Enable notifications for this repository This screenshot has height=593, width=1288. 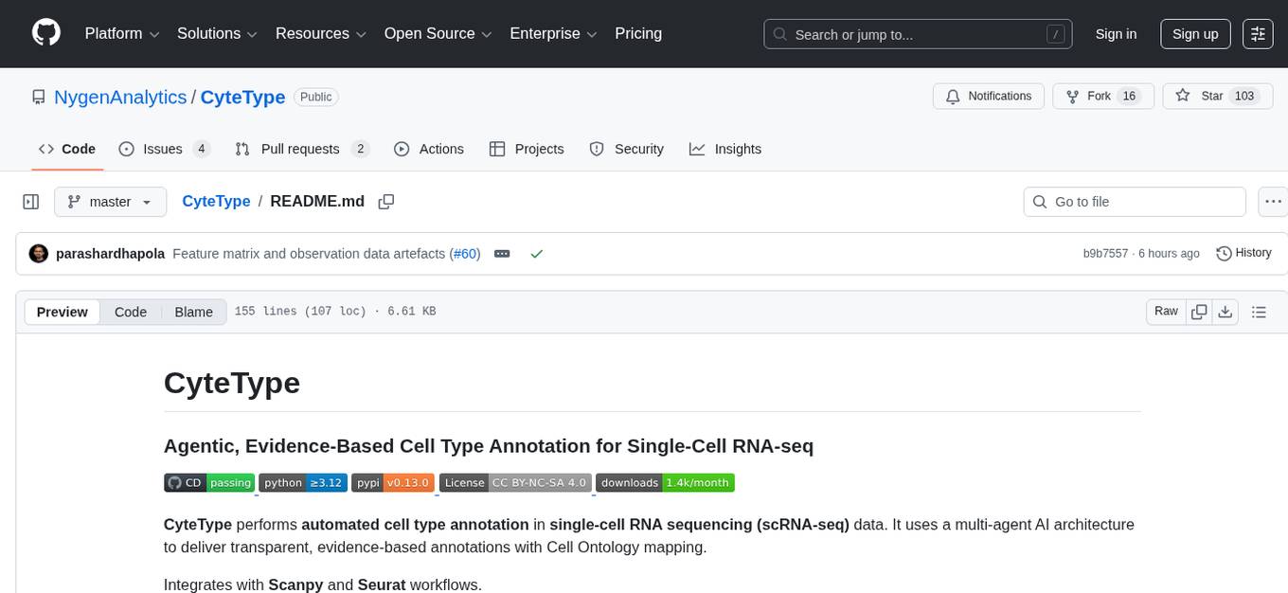pos(988,96)
